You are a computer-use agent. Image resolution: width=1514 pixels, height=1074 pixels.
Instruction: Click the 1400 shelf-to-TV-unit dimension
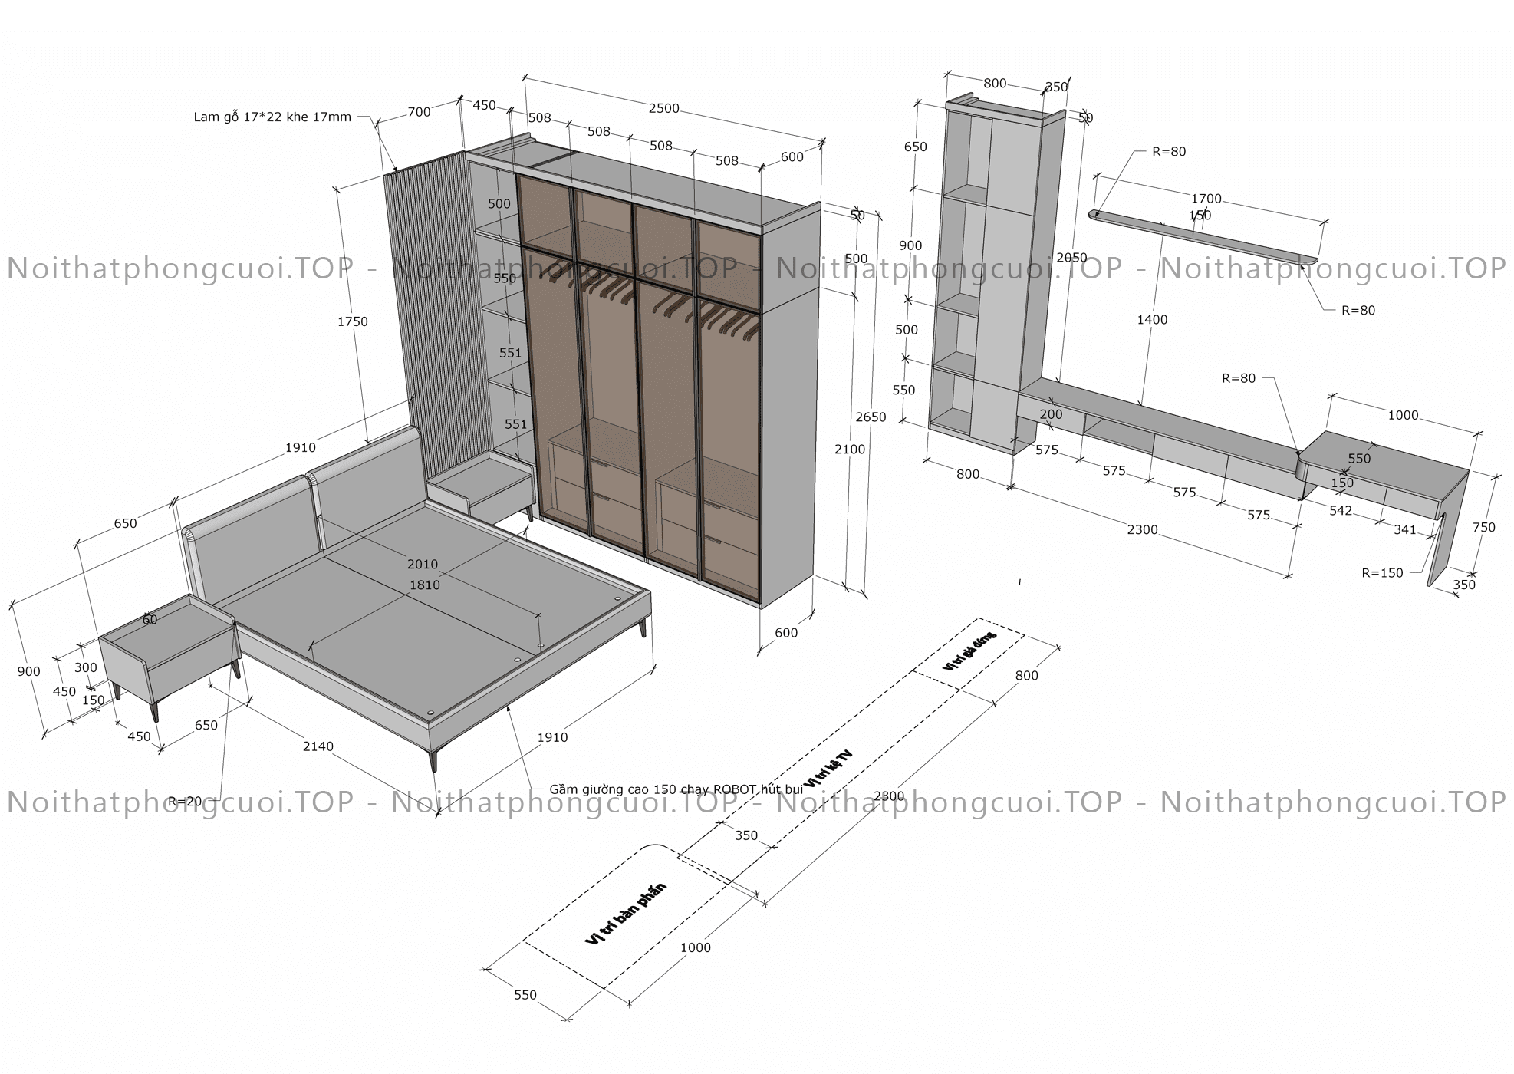coord(1152,320)
